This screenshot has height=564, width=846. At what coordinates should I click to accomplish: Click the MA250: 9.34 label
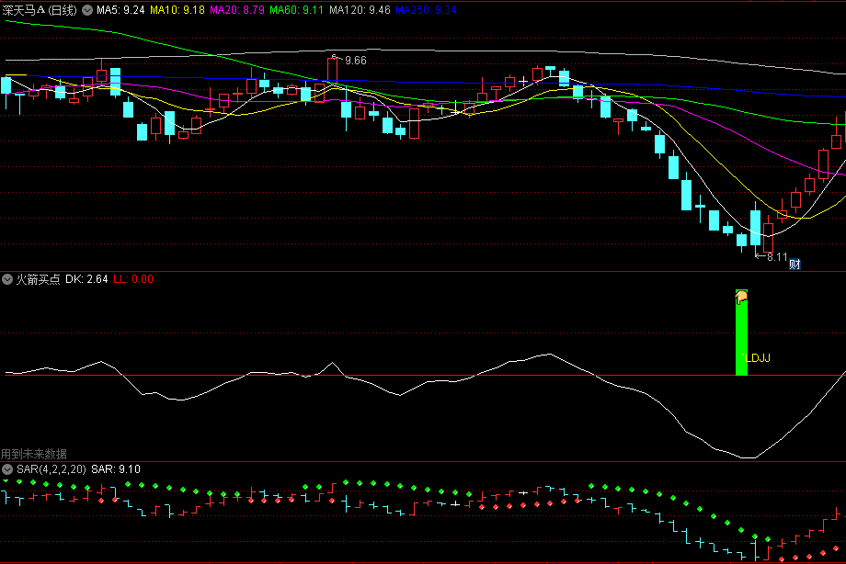[x=427, y=10]
